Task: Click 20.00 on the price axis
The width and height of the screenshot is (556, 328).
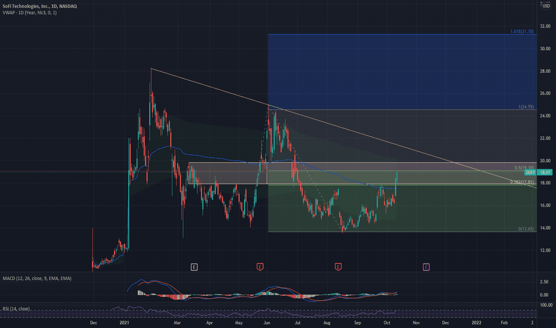Action: tap(545, 160)
